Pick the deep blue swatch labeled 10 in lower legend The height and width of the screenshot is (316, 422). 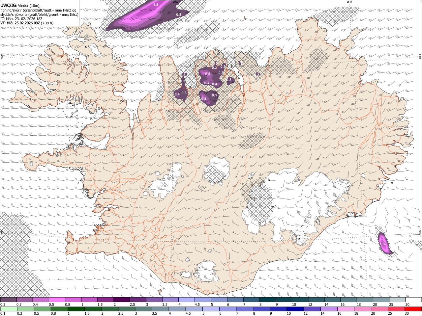295,309
